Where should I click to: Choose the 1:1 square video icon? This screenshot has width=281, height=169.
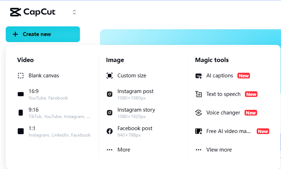(x=21, y=131)
